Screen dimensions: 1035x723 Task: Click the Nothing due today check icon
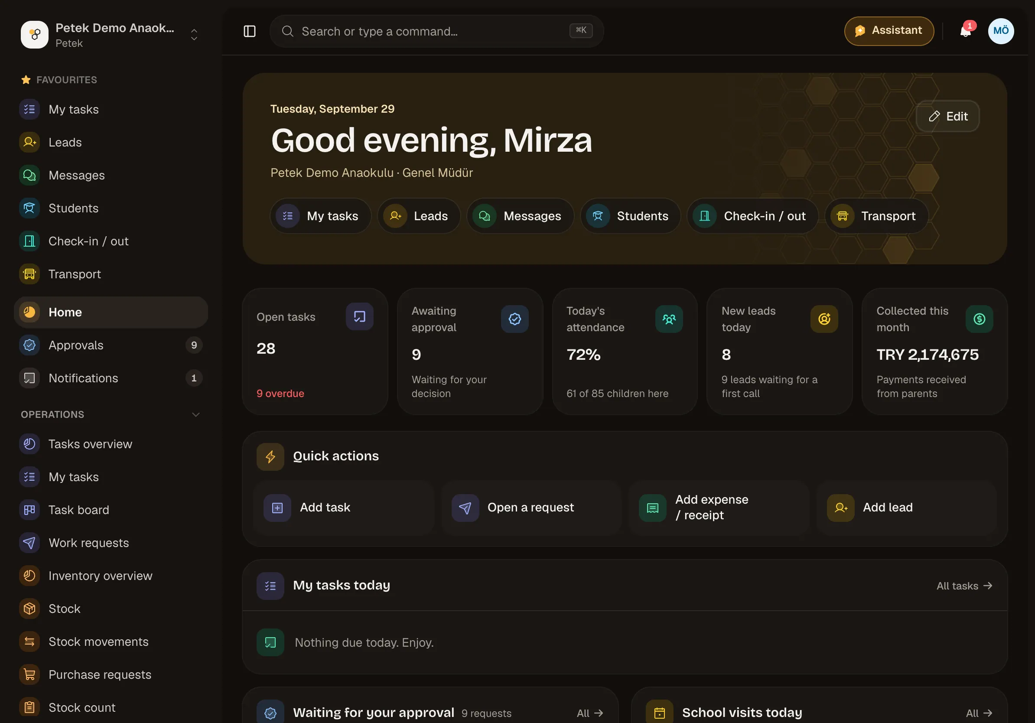tap(270, 642)
